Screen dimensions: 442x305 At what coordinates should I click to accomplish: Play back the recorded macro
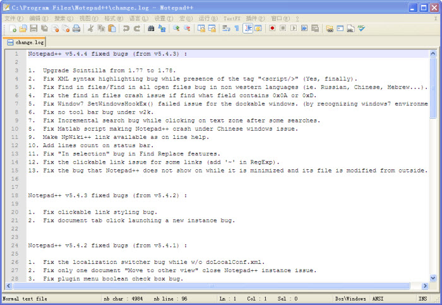(x=294, y=28)
